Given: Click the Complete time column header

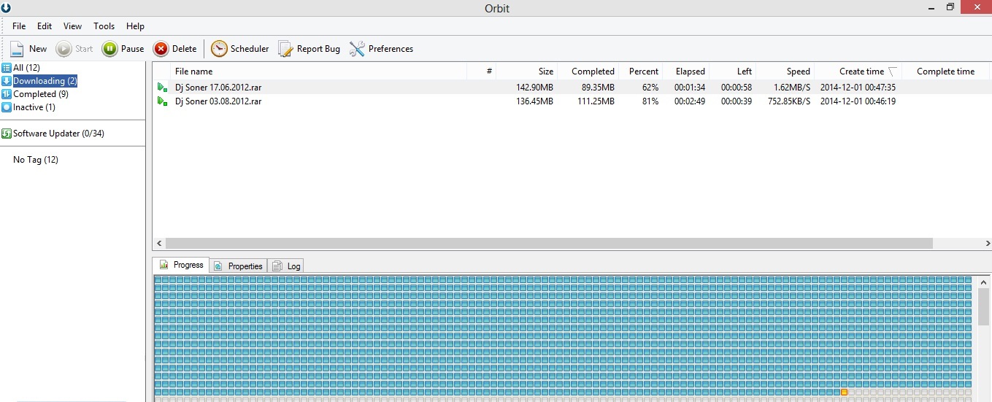Looking at the screenshot, I should [945, 71].
